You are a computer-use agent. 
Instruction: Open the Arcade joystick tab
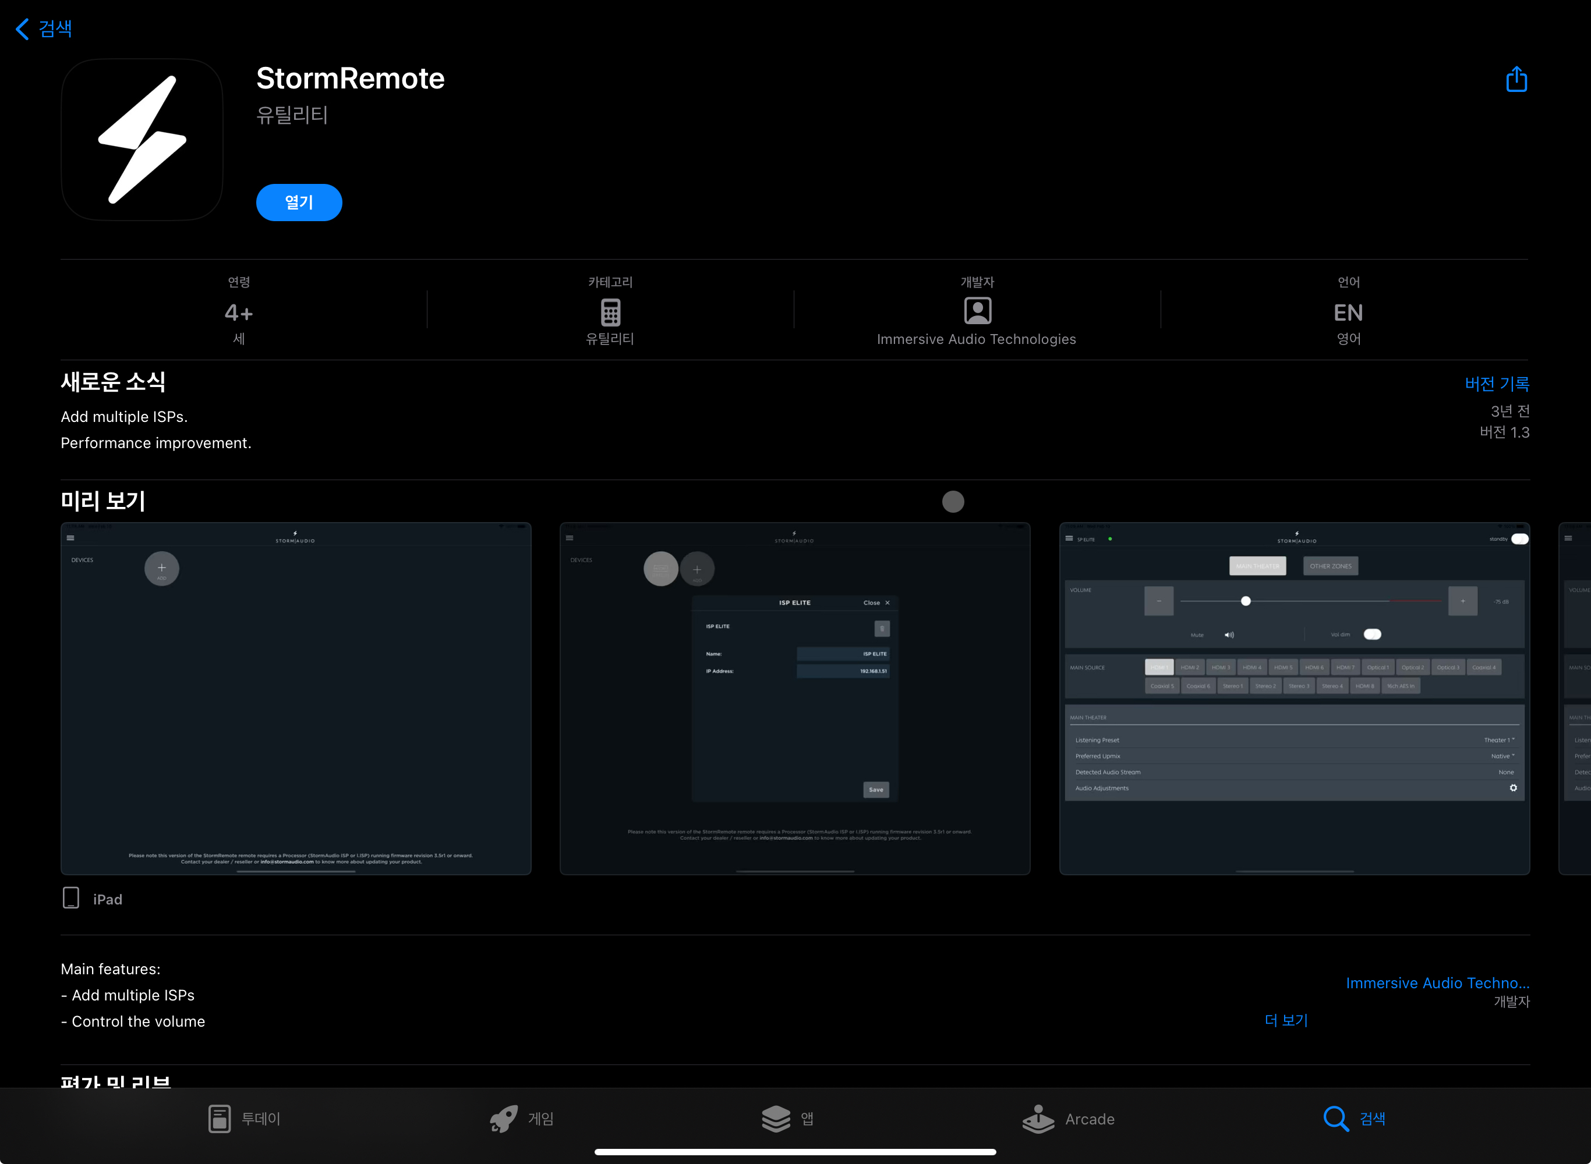point(1068,1118)
